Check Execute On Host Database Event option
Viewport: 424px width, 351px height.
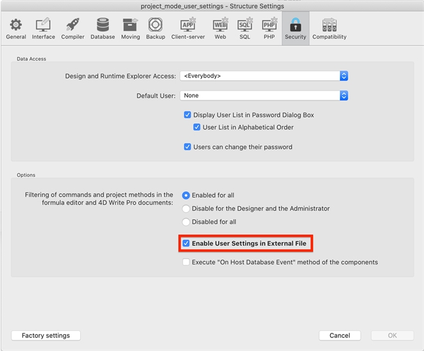(x=187, y=262)
